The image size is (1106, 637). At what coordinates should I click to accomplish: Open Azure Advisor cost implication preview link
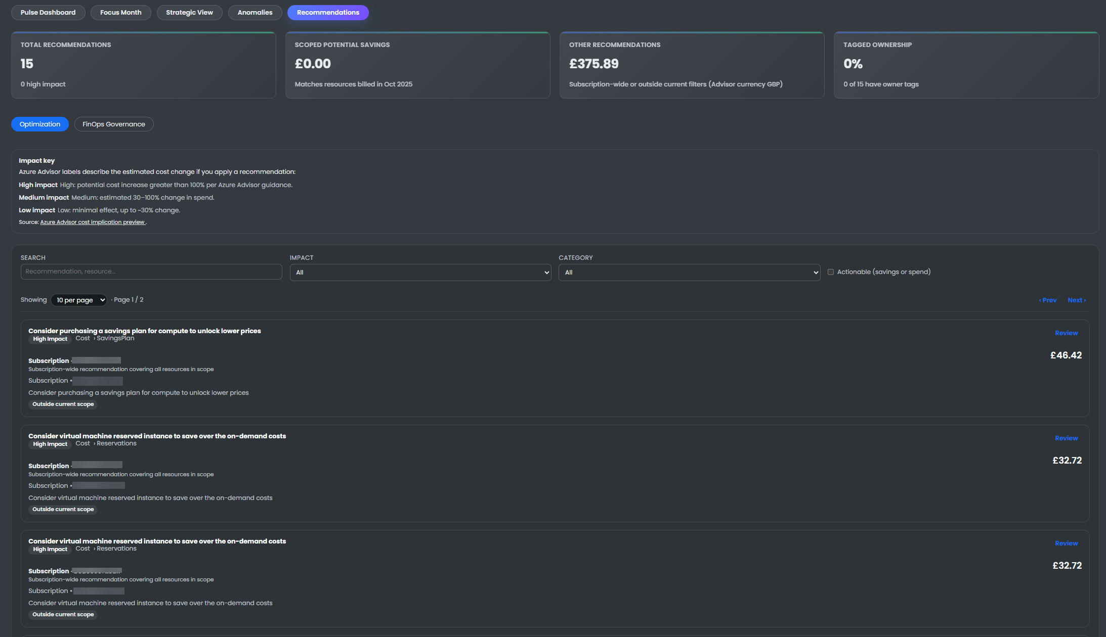[x=93, y=222]
